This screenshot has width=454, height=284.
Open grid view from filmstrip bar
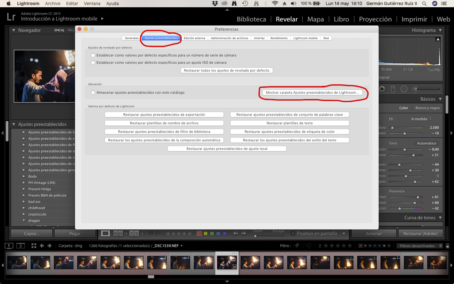[x=34, y=246]
